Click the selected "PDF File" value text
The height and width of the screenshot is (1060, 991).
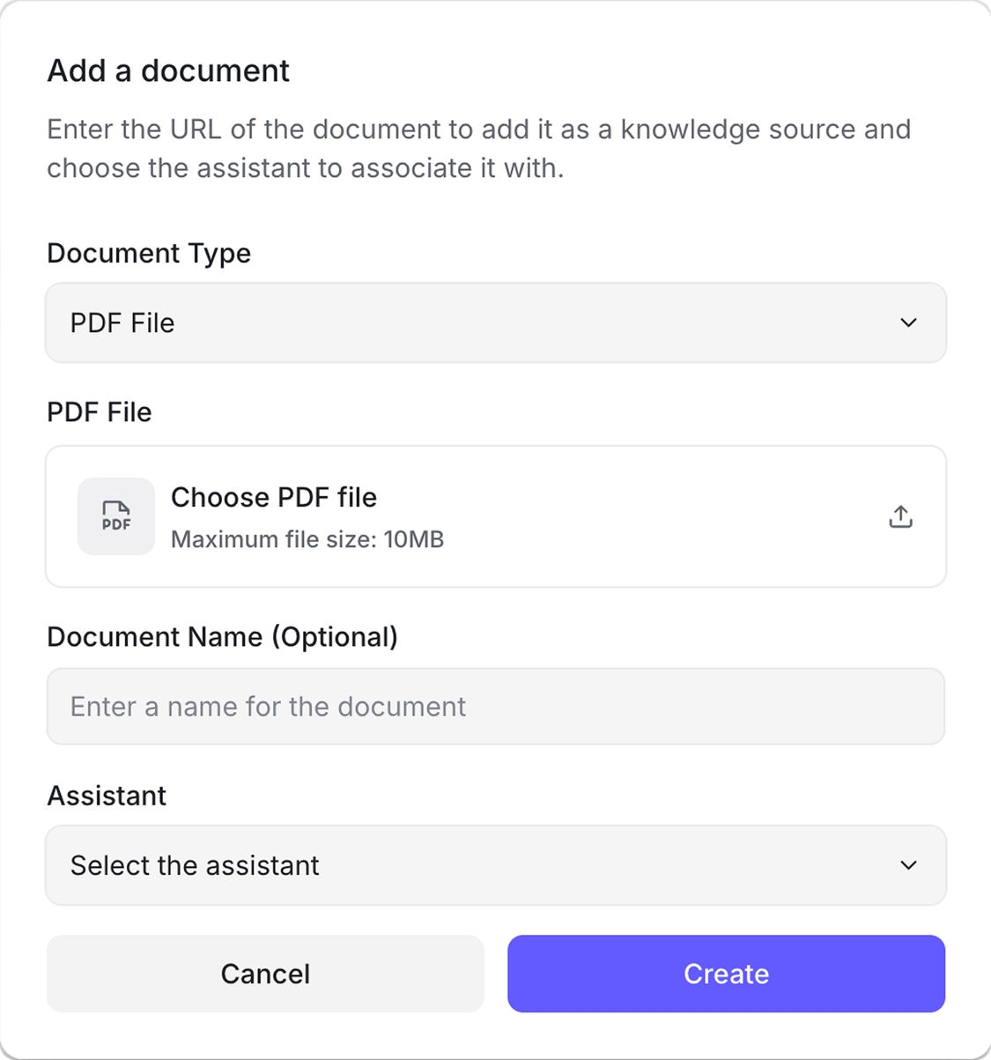coord(122,322)
